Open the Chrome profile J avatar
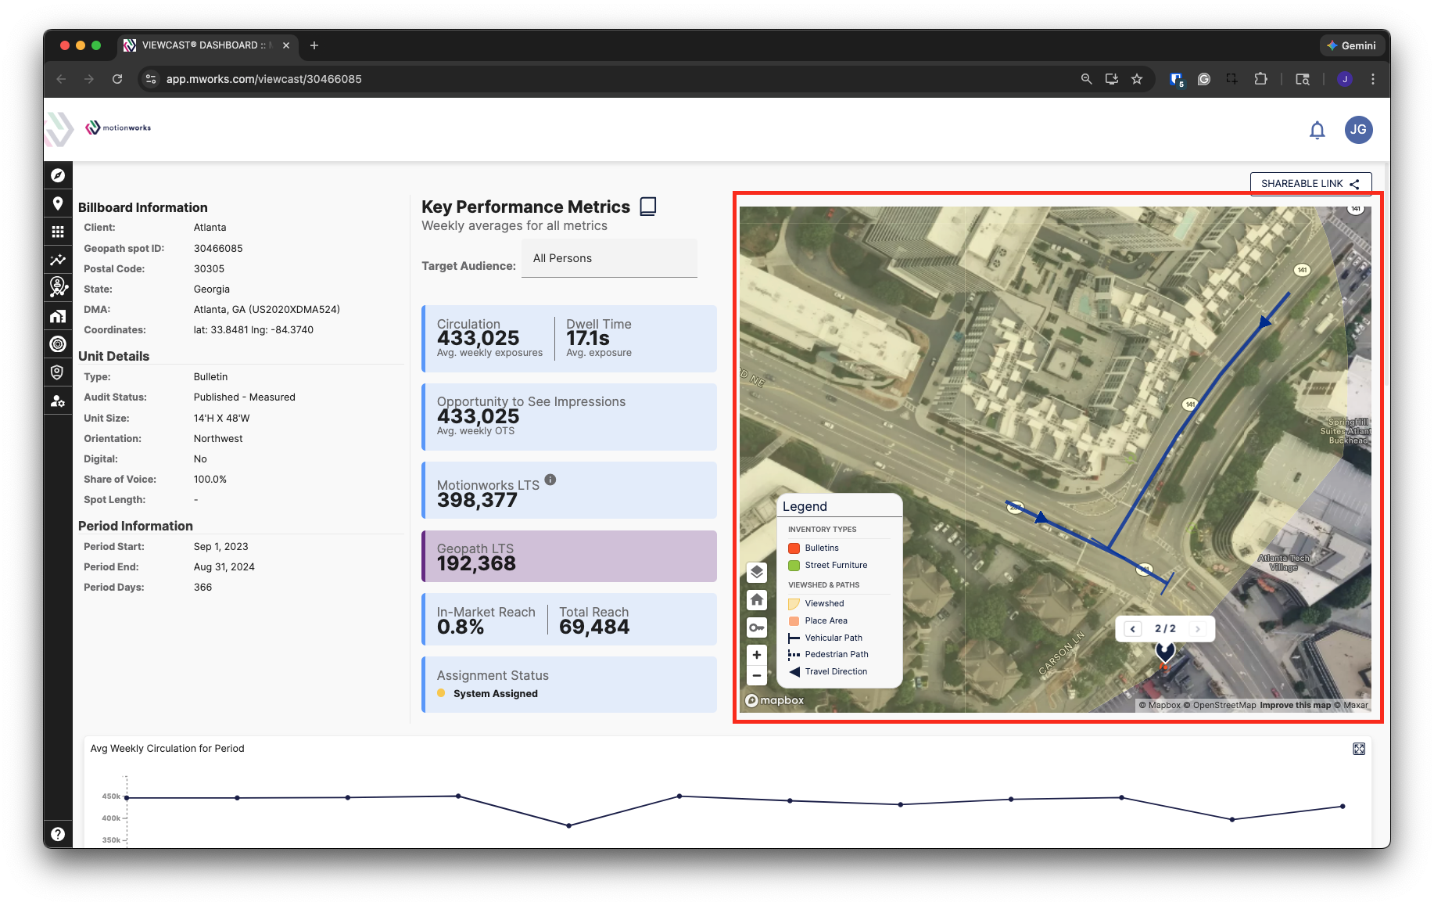1434x906 pixels. coord(1344,79)
